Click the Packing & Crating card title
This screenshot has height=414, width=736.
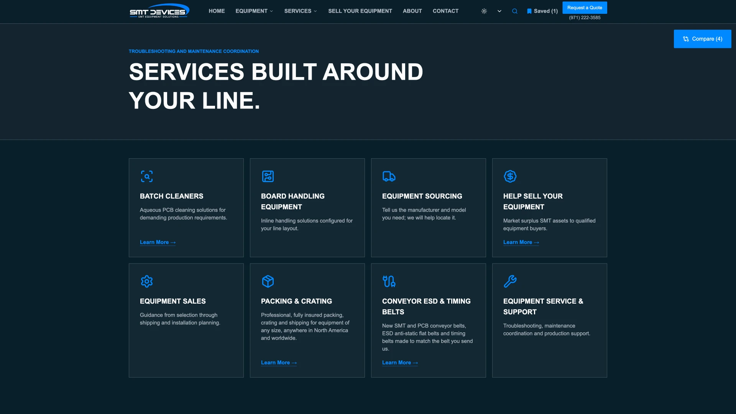click(296, 301)
